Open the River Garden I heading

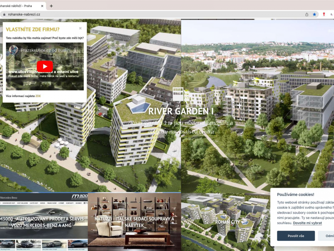point(181,111)
